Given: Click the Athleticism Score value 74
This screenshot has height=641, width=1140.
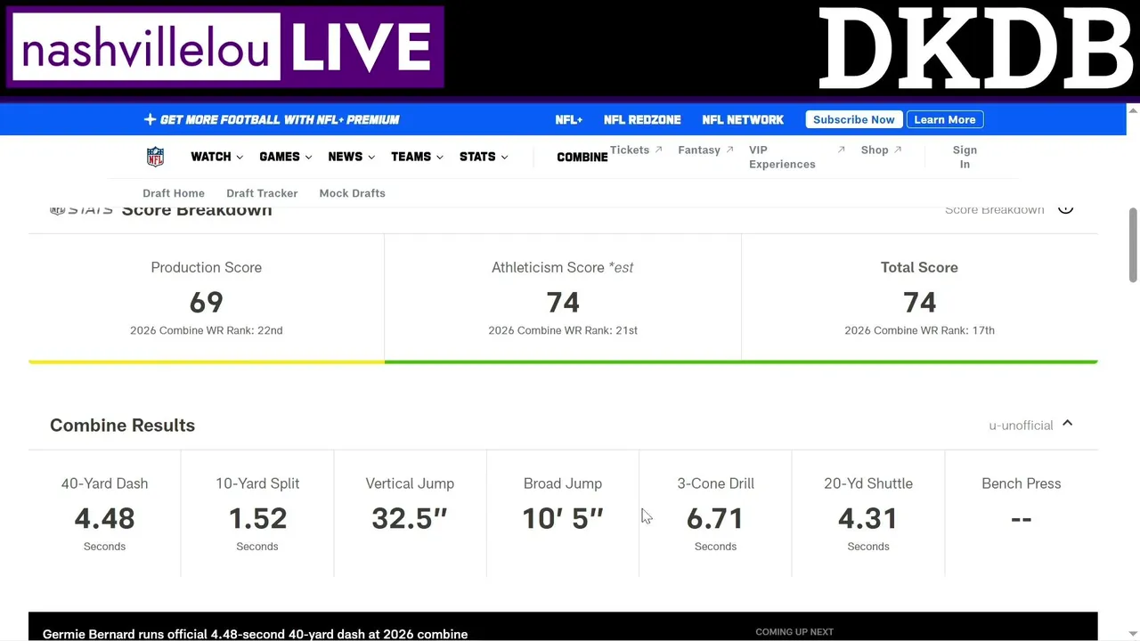Looking at the screenshot, I should pos(563,303).
